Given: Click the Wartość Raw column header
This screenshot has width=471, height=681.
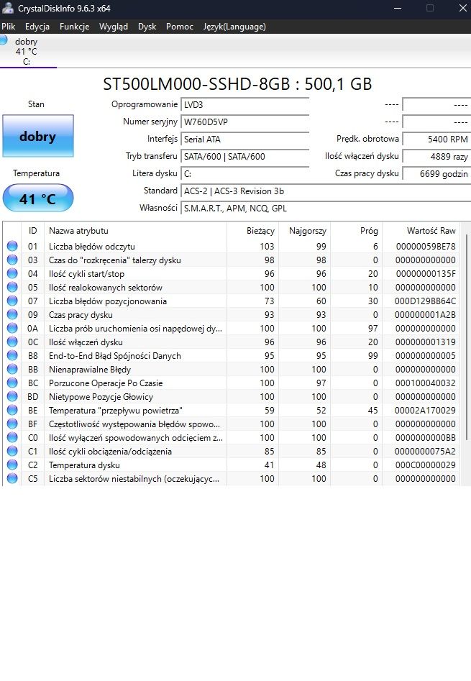Looking at the screenshot, I should (421, 231).
